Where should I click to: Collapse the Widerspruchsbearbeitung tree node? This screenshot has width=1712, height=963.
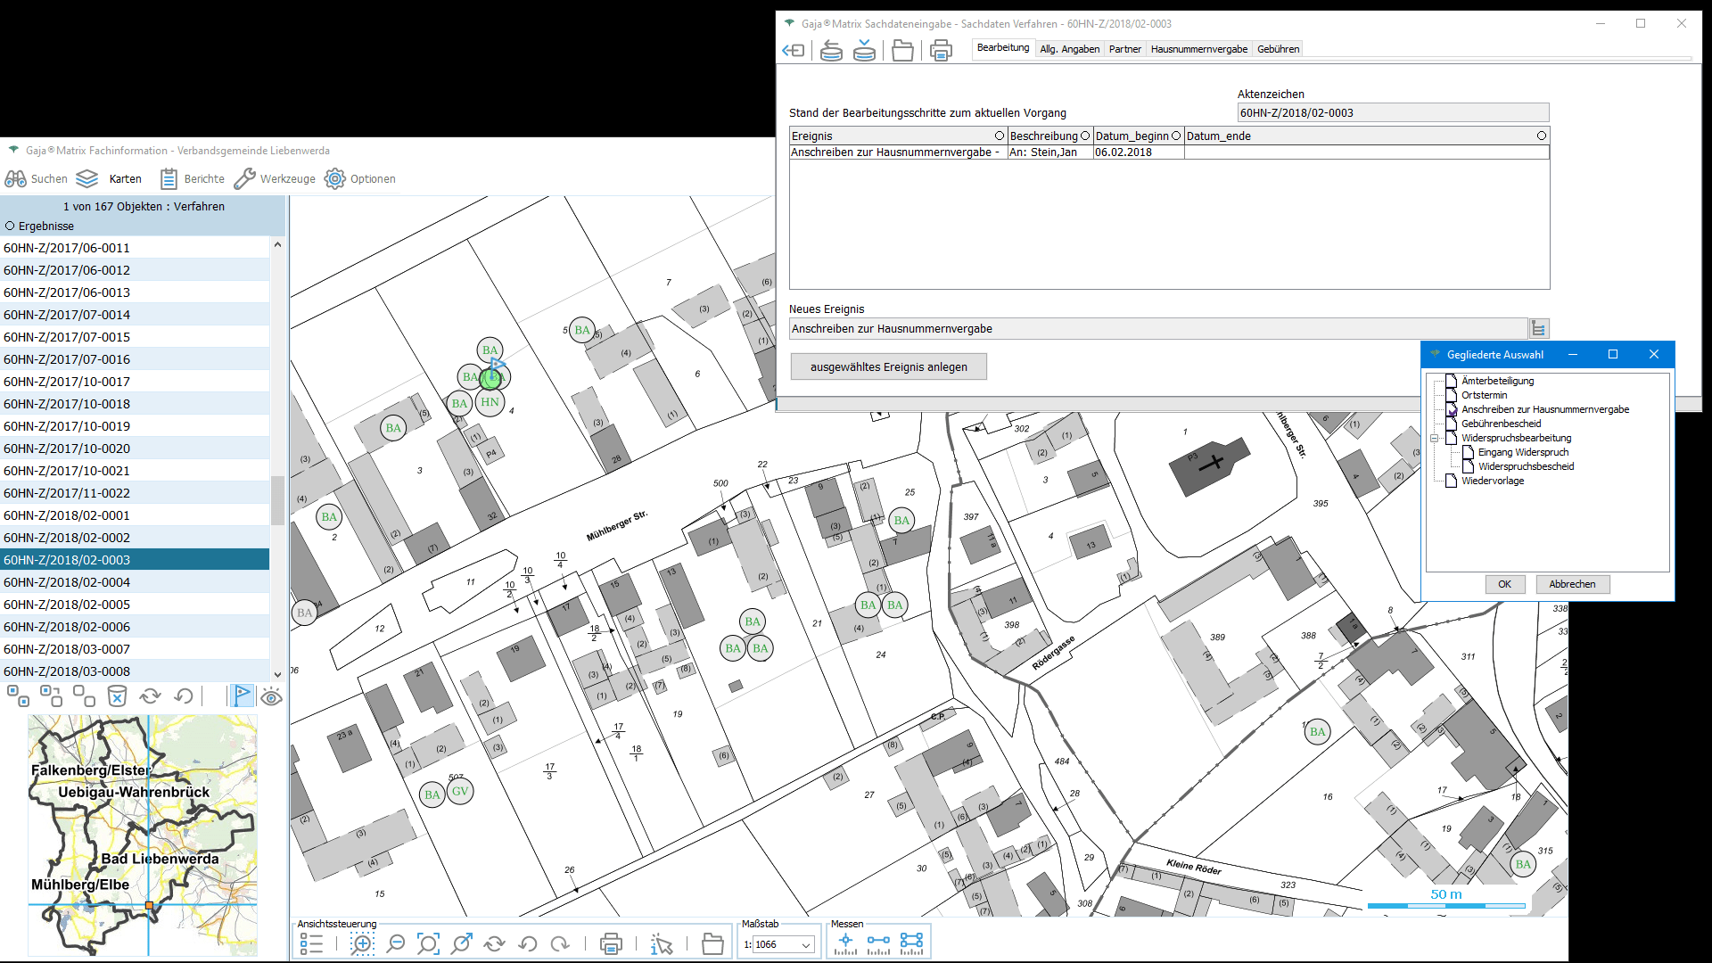pos(1434,439)
